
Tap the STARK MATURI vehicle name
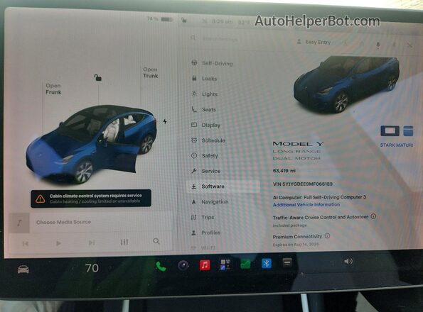396,145
